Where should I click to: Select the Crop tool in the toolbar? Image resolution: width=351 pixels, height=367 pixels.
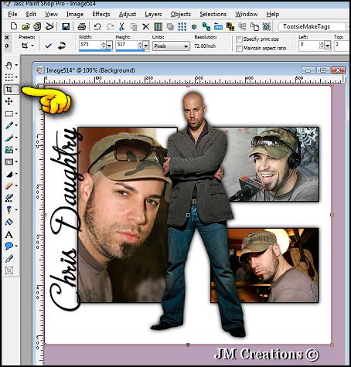[x=9, y=90]
